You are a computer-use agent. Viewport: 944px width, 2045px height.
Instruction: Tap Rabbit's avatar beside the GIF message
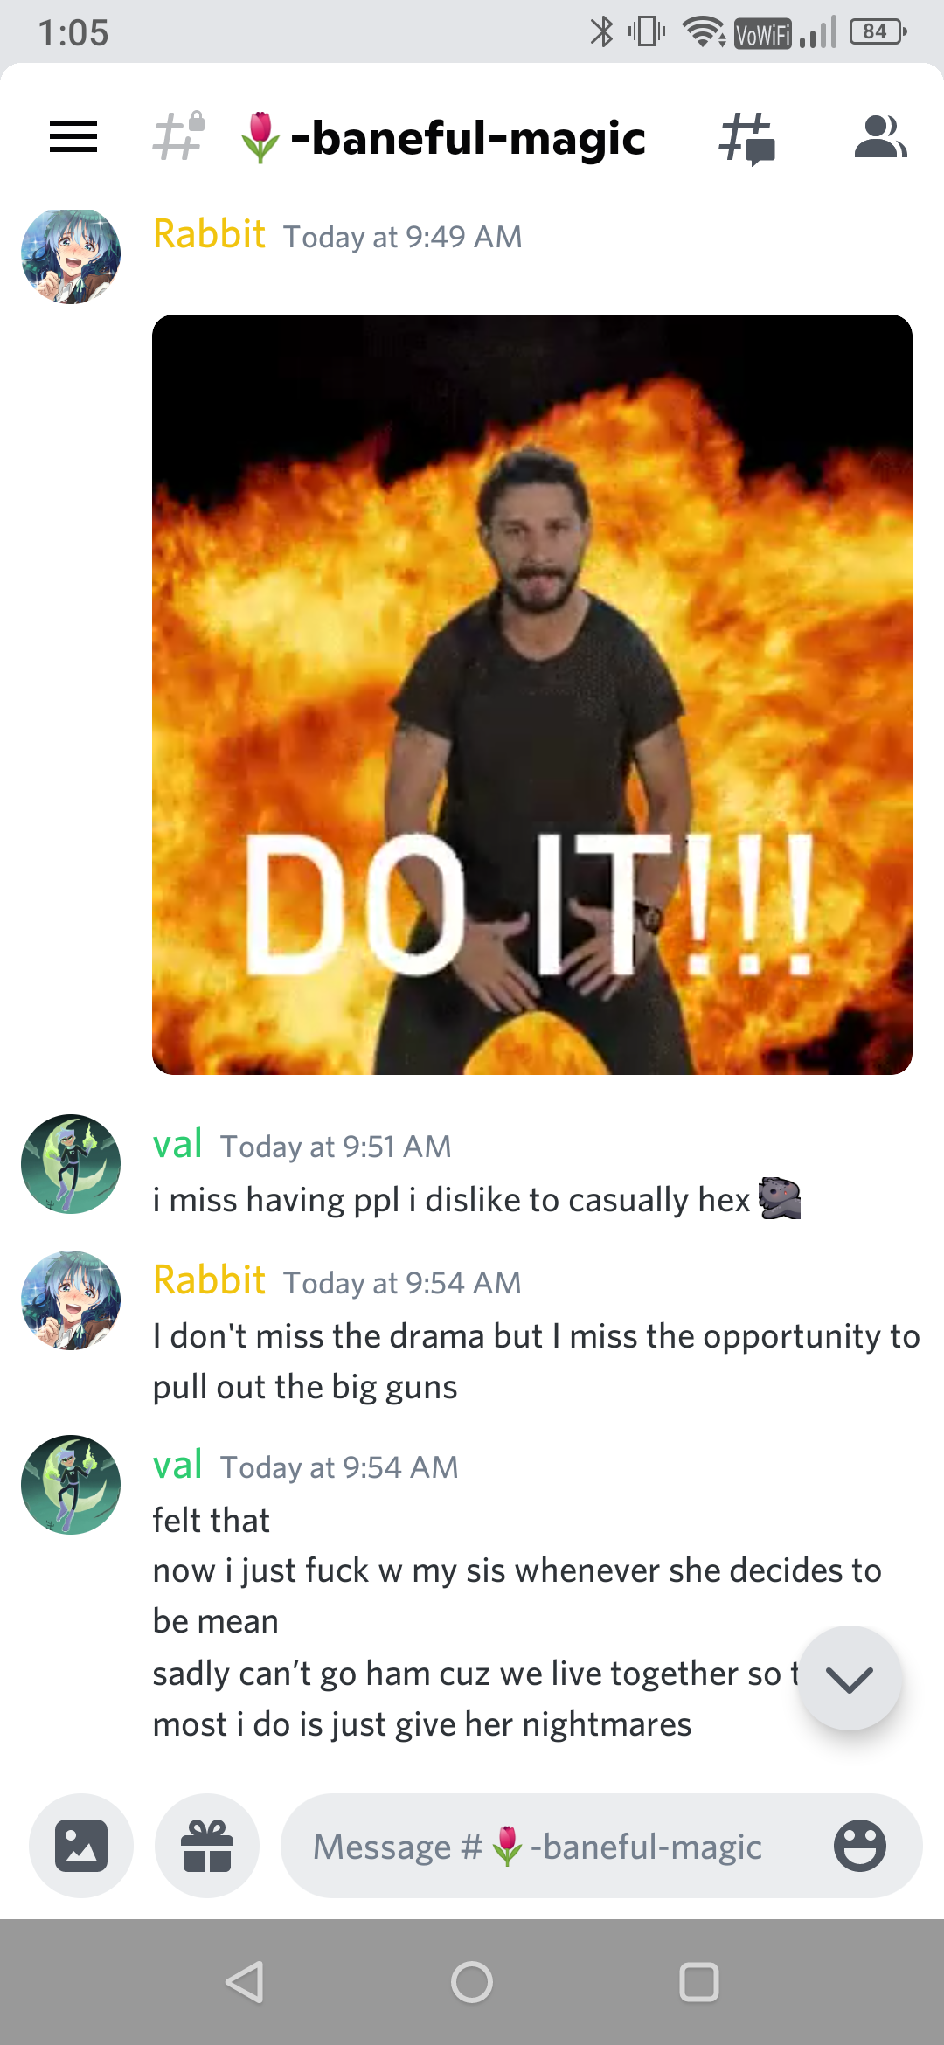[71, 255]
